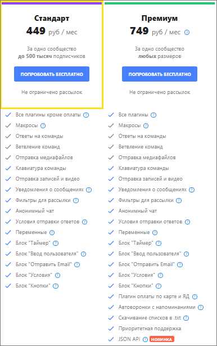Click help icon for Стандарт Блок "Ввод пользователя"

(x=83, y=254)
